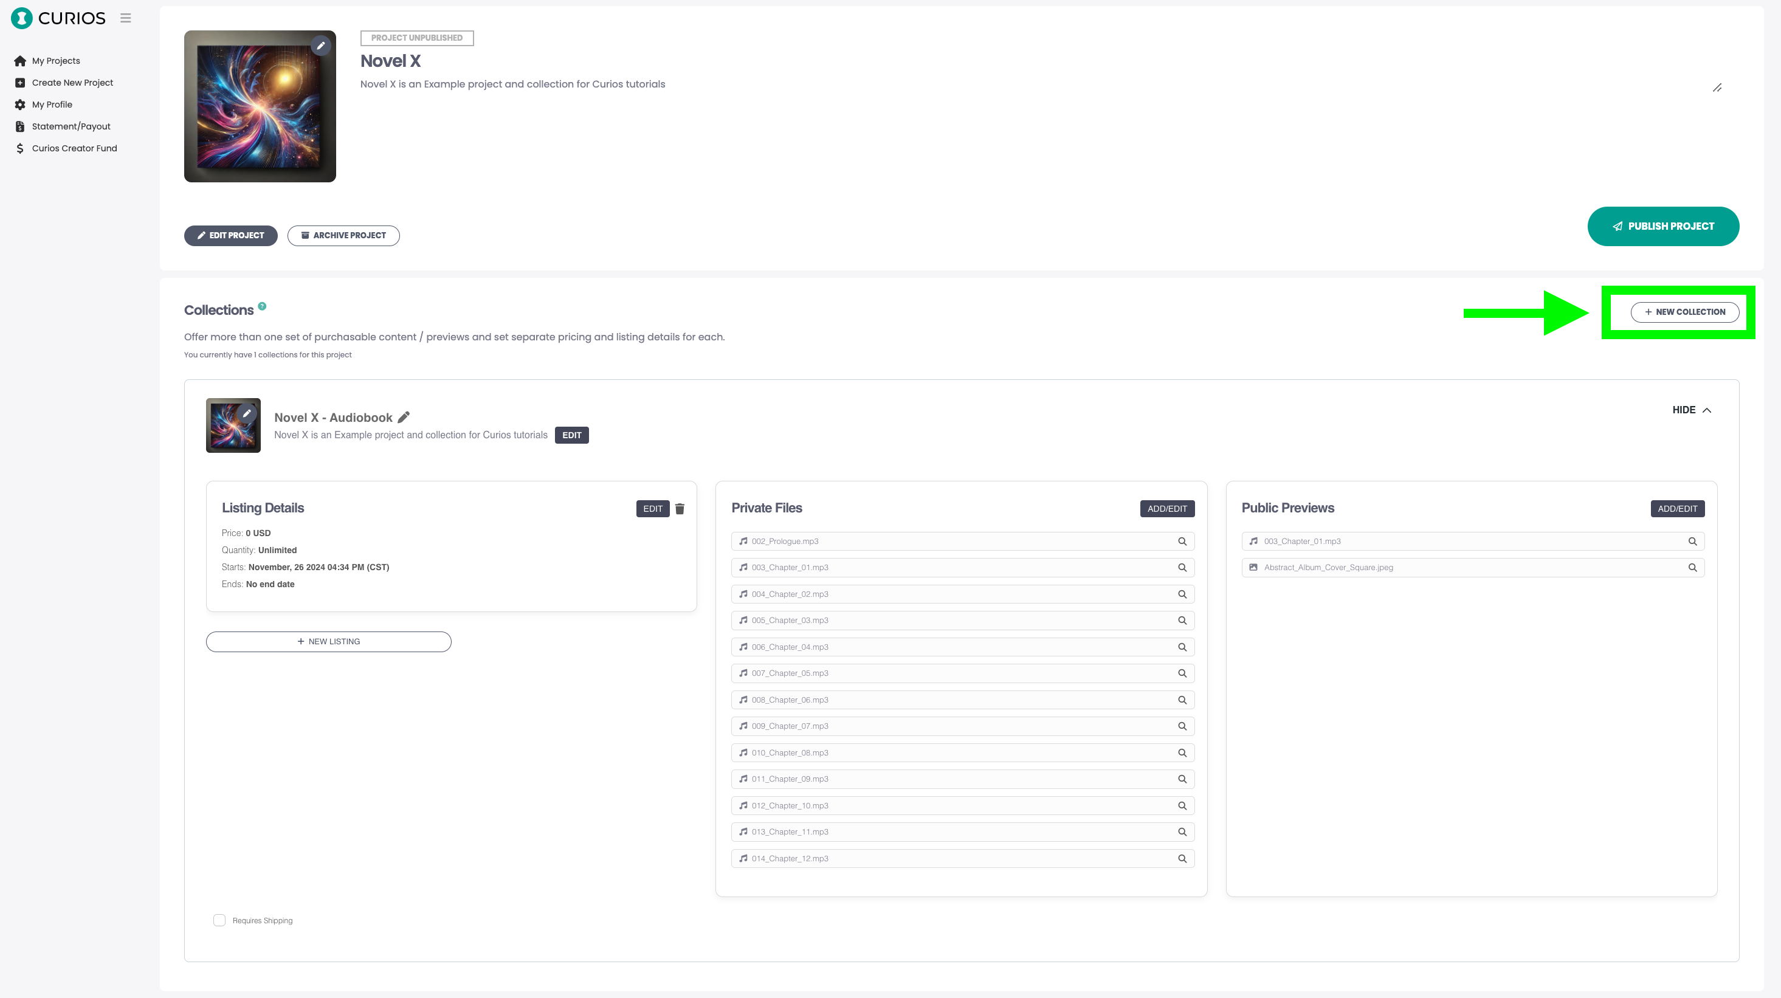This screenshot has width=1781, height=998.
Task: Click the Novel X - Audiobook collection title
Action: coord(333,418)
